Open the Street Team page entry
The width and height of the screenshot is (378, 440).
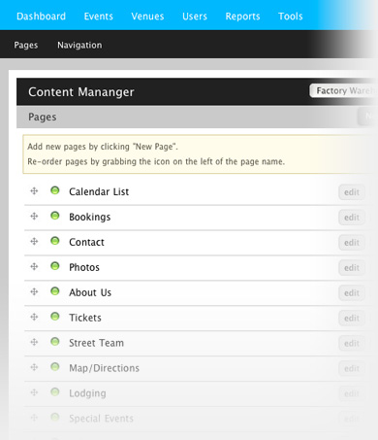click(x=96, y=343)
